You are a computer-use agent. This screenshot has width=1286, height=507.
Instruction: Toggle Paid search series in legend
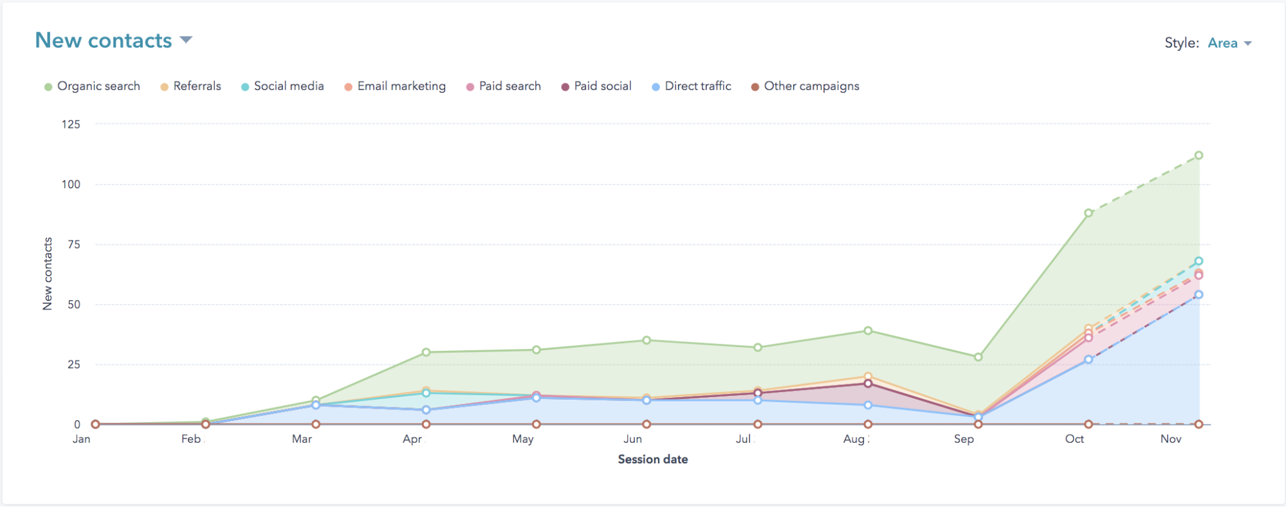click(x=504, y=86)
